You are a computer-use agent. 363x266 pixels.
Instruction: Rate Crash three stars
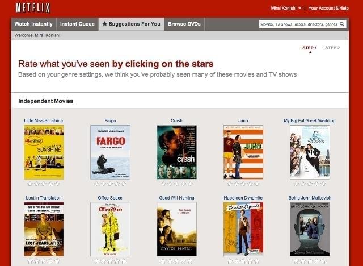click(176, 184)
